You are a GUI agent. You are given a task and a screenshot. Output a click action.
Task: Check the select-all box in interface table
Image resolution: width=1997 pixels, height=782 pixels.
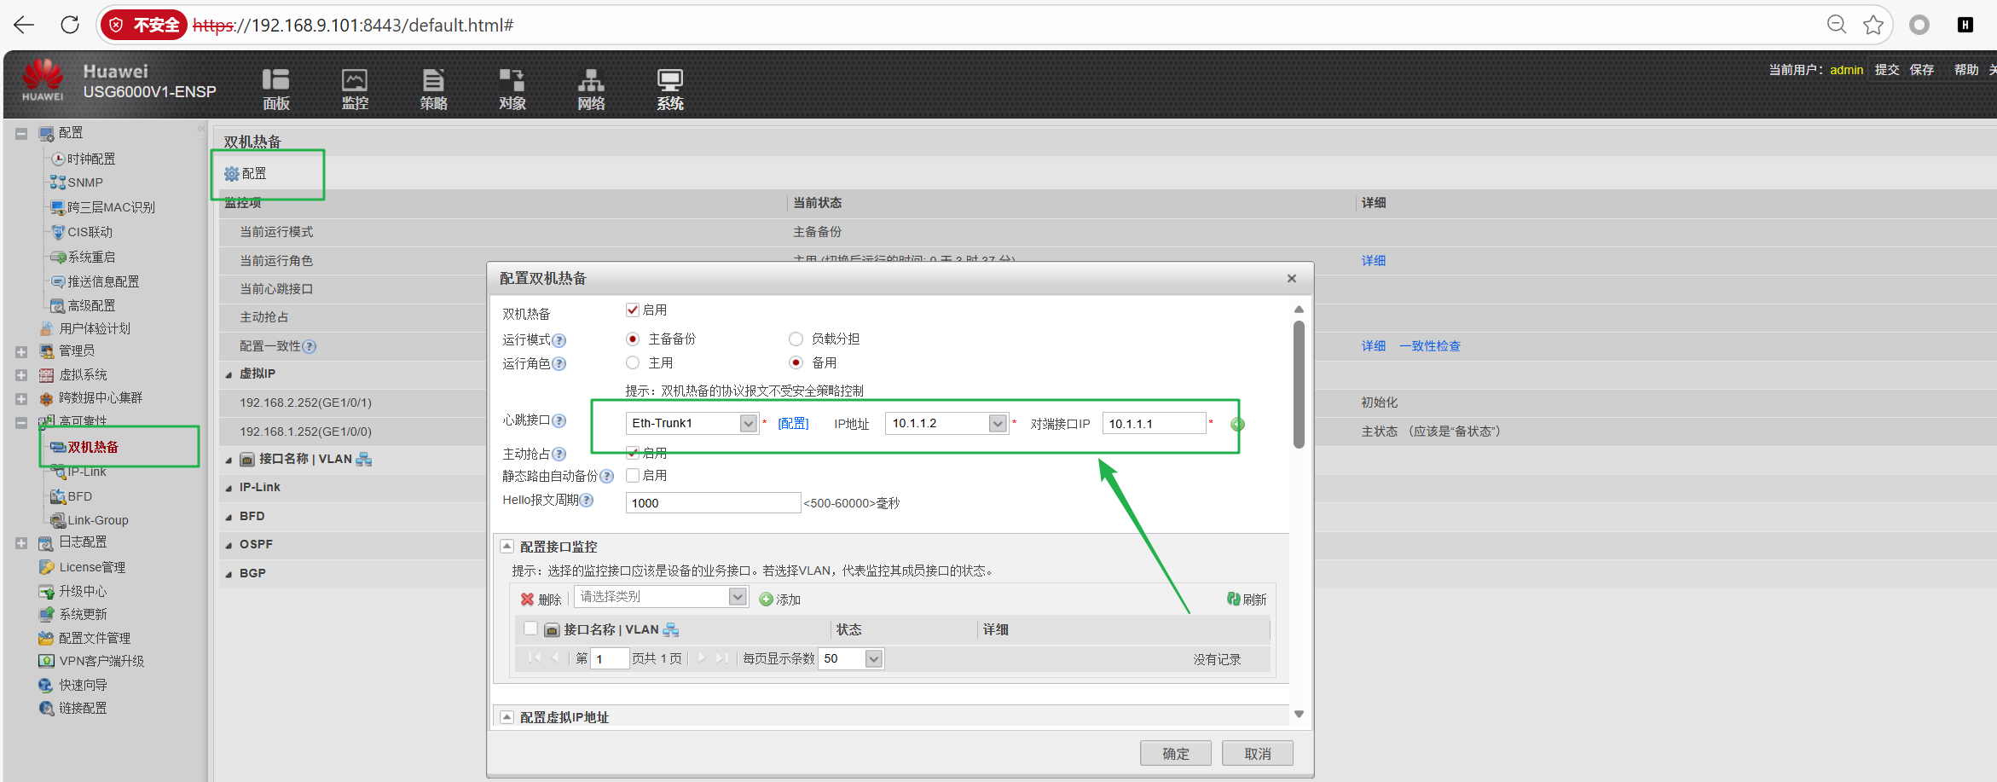click(530, 628)
